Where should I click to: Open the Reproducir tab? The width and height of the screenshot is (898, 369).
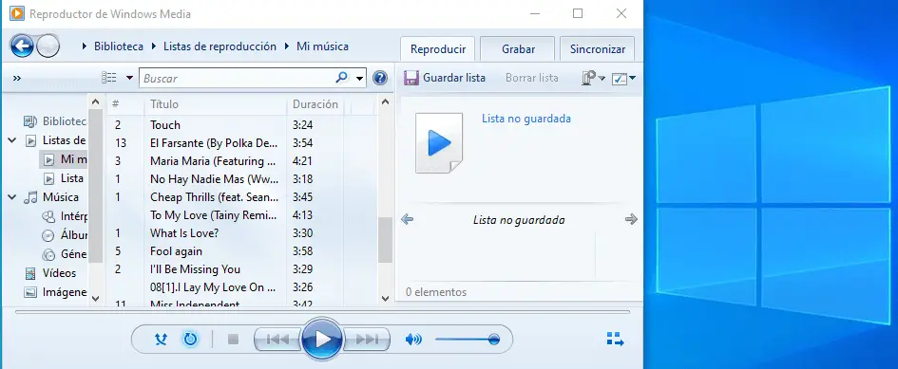pos(438,49)
